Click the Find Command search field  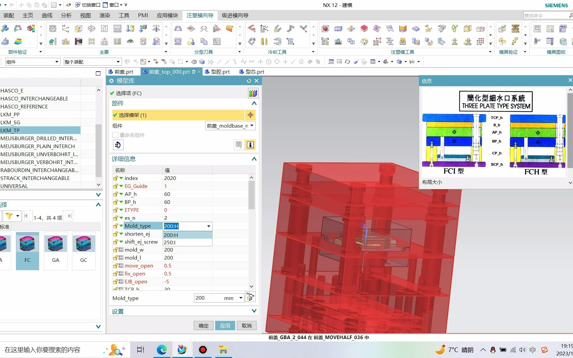[x=545, y=15]
